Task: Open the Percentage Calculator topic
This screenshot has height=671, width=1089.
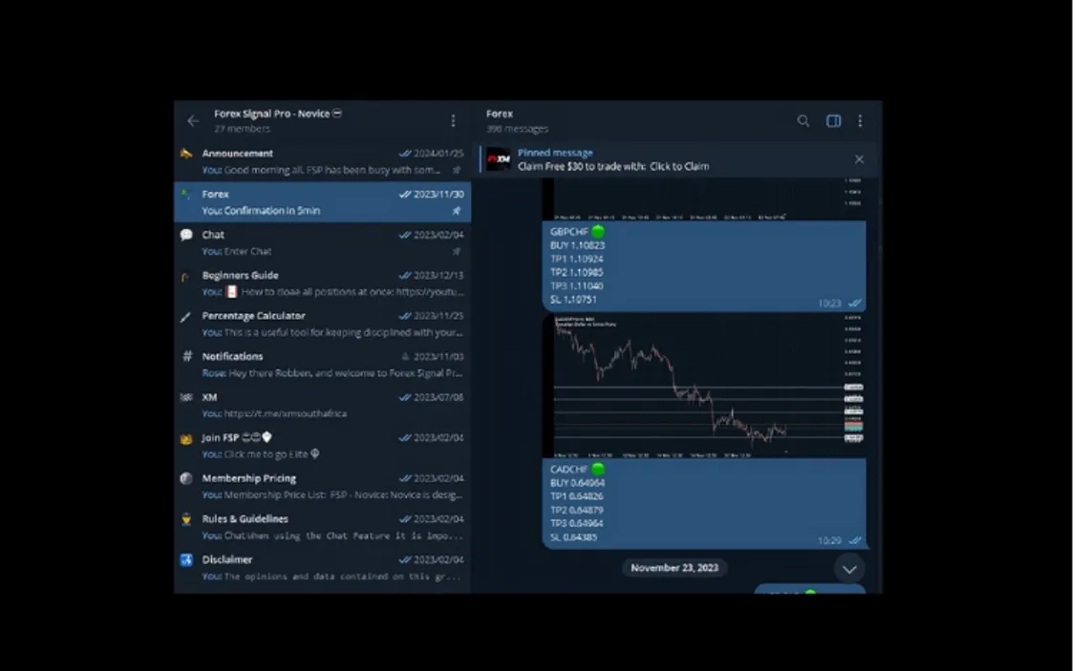Action: click(x=322, y=325)
